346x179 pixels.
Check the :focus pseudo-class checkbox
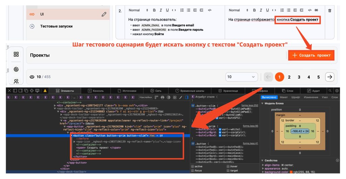(193, 171)
